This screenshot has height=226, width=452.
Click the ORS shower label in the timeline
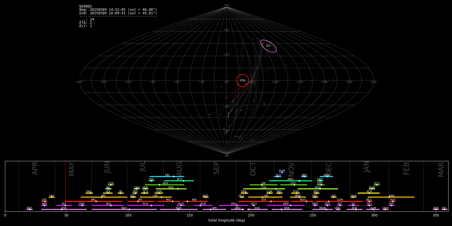[x=304, y=175]
